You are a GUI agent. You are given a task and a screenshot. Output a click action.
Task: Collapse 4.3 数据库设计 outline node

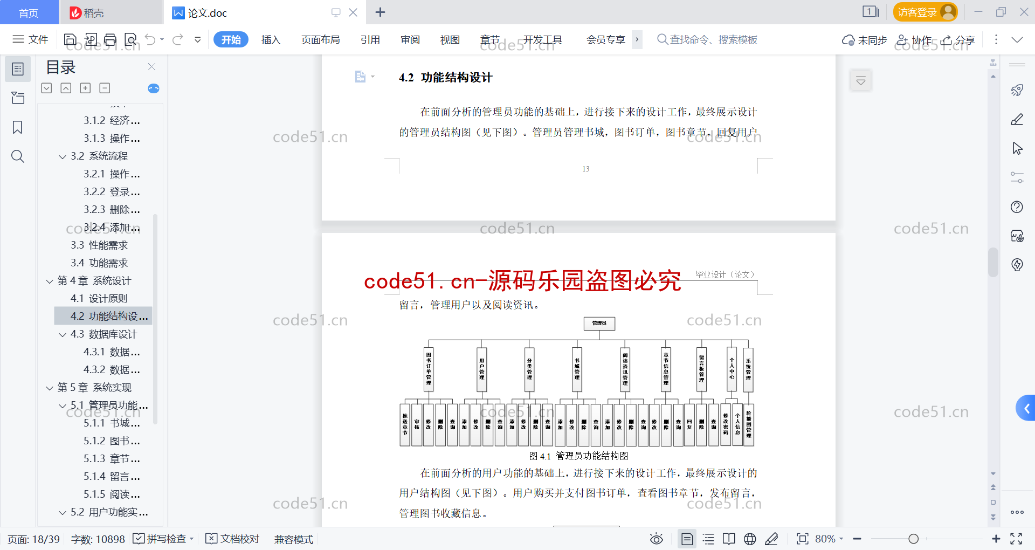63,335
